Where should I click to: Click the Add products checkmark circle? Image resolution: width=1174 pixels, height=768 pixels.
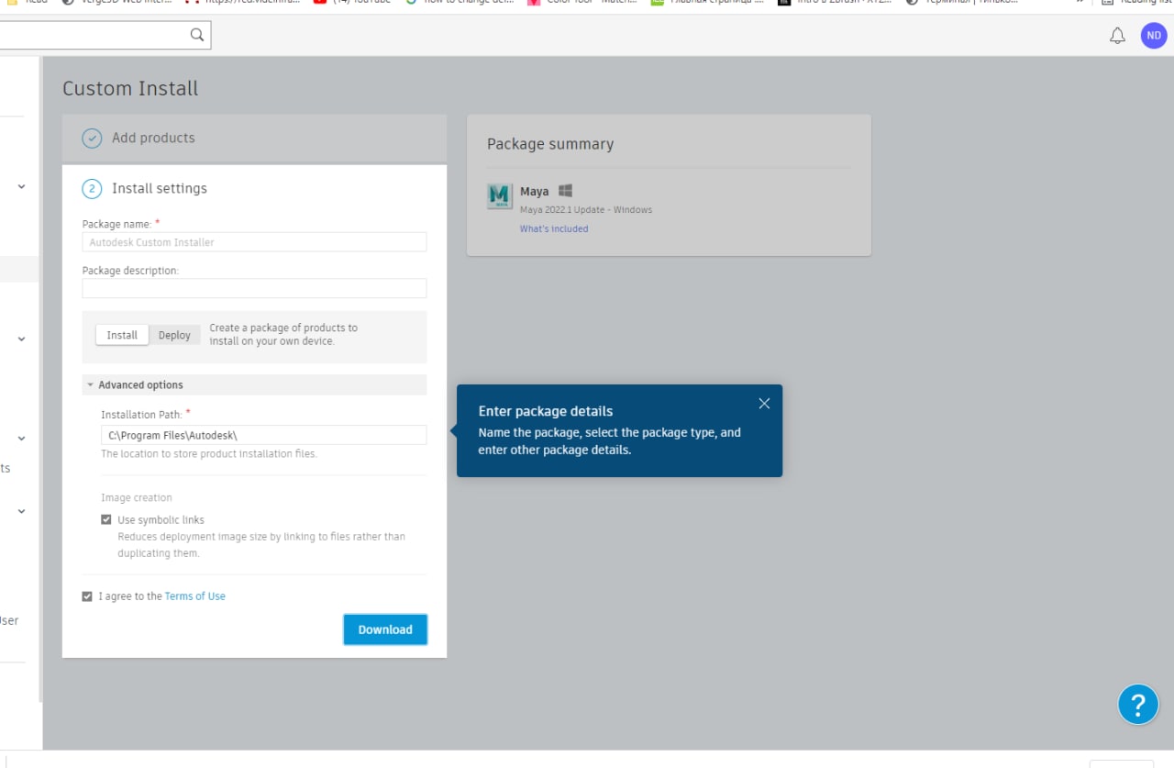pos(92,139)
